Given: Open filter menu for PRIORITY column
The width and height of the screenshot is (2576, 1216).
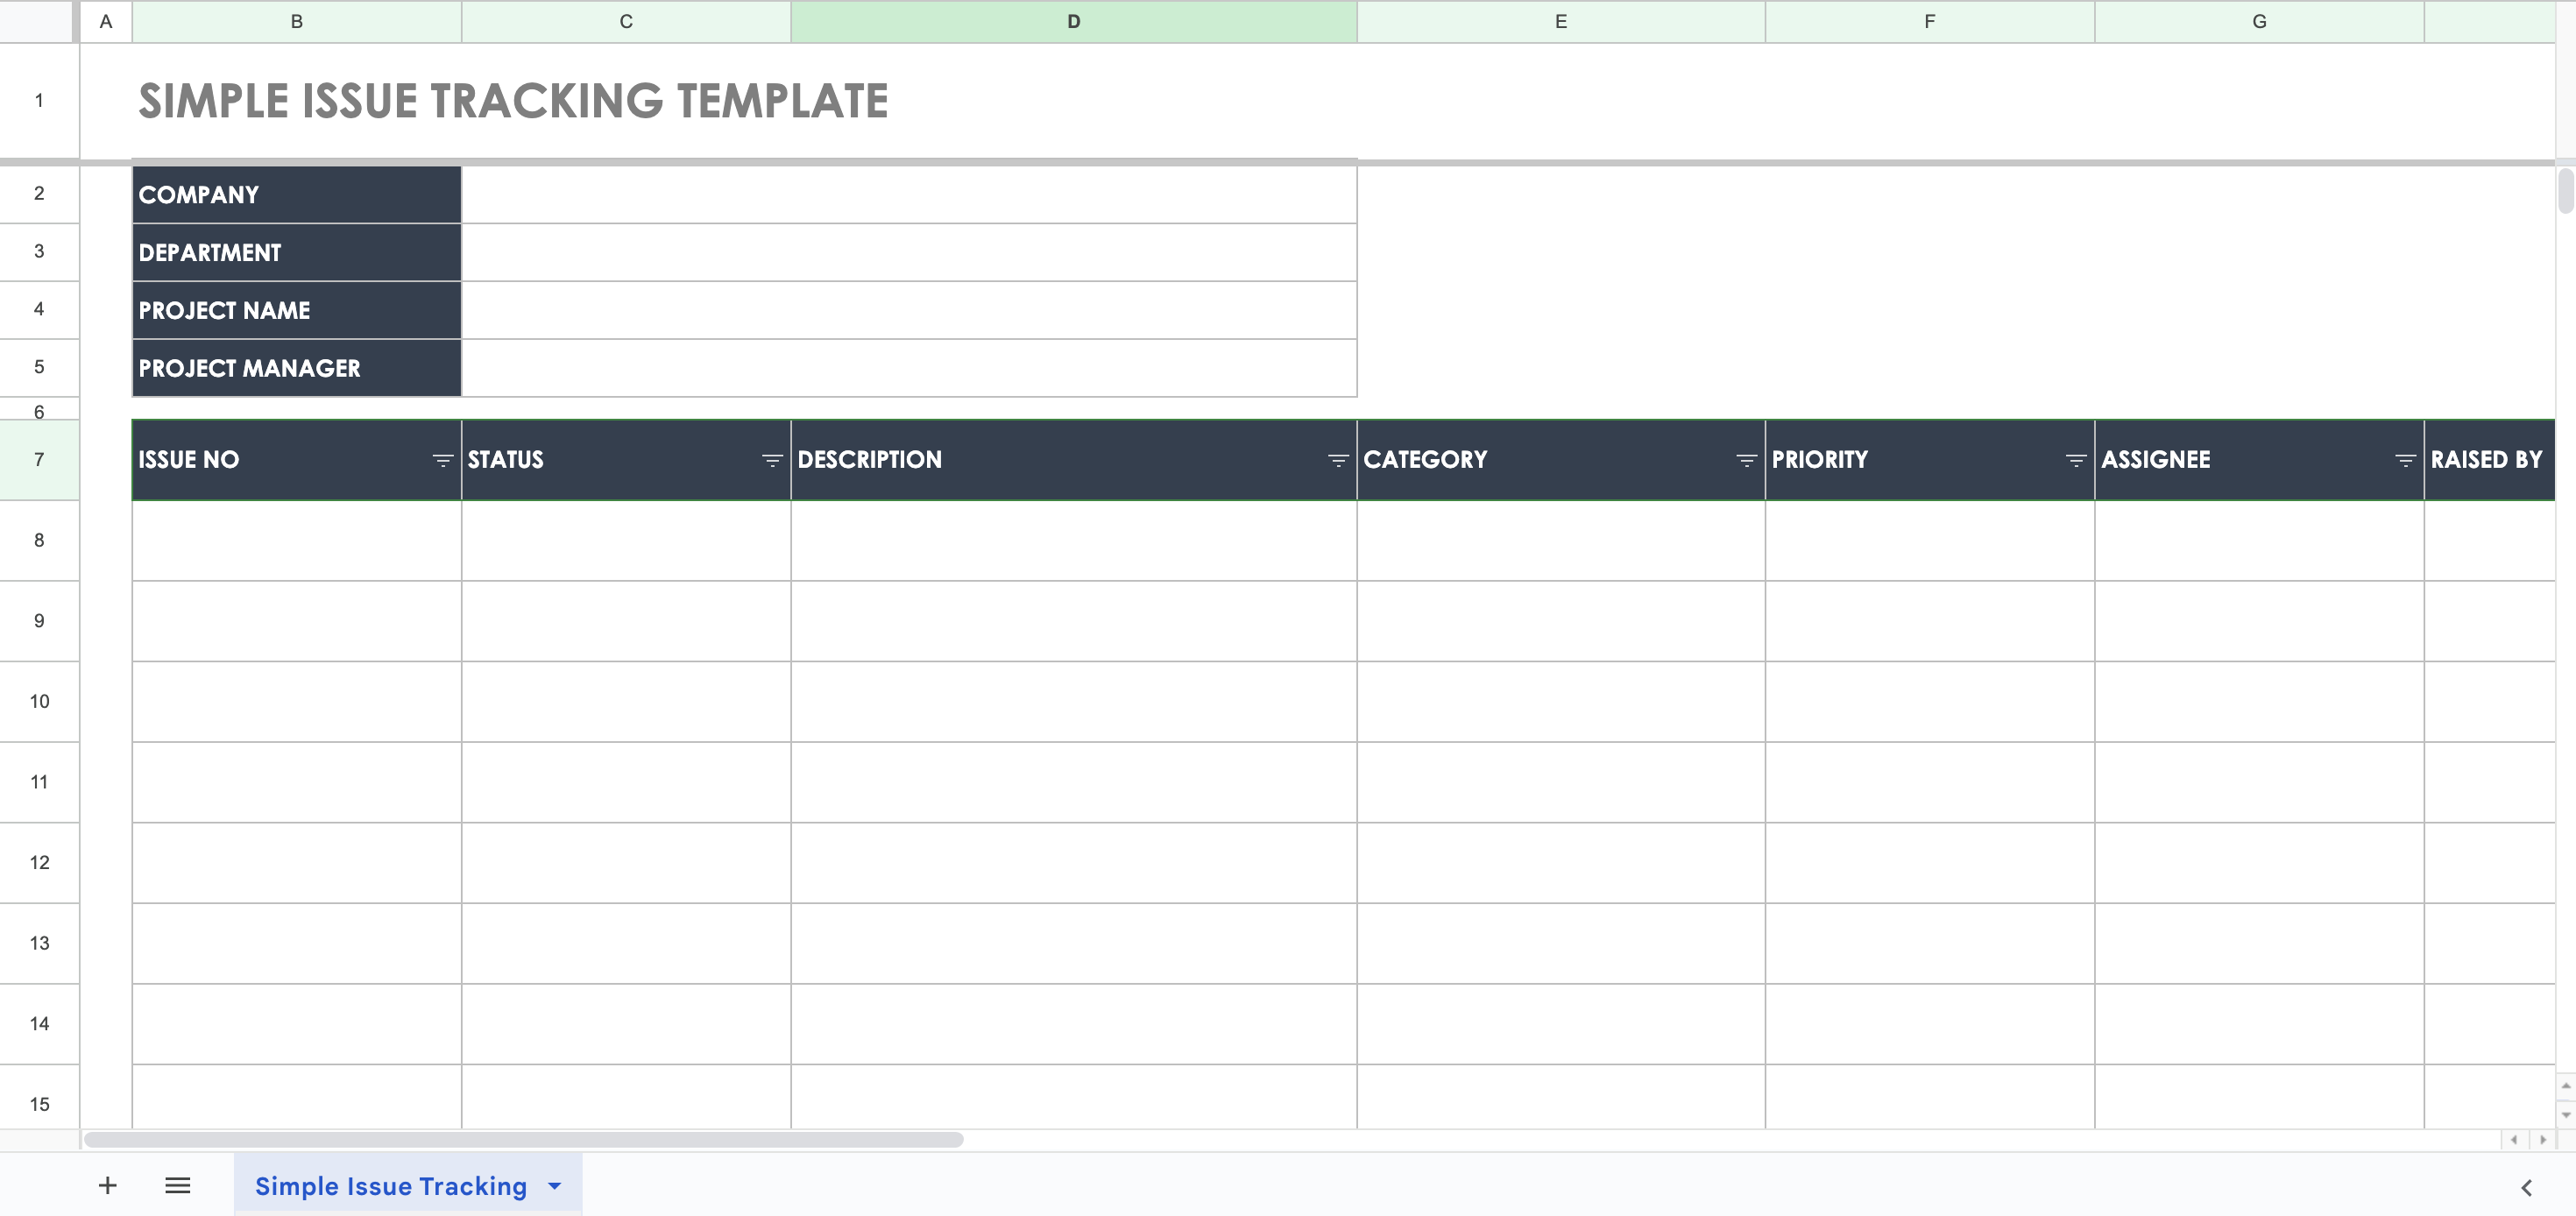Looking at the screenshot, I should click(2076, 460).
